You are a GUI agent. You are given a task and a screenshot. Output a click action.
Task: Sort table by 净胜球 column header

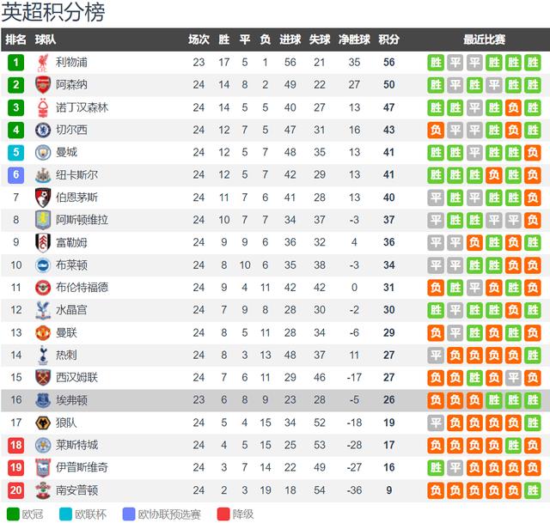[x=354, y=40]
